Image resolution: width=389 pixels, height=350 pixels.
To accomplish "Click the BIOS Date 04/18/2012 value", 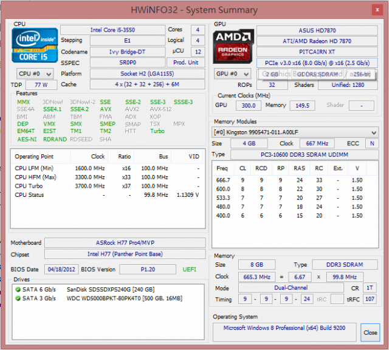I will 61,269.
